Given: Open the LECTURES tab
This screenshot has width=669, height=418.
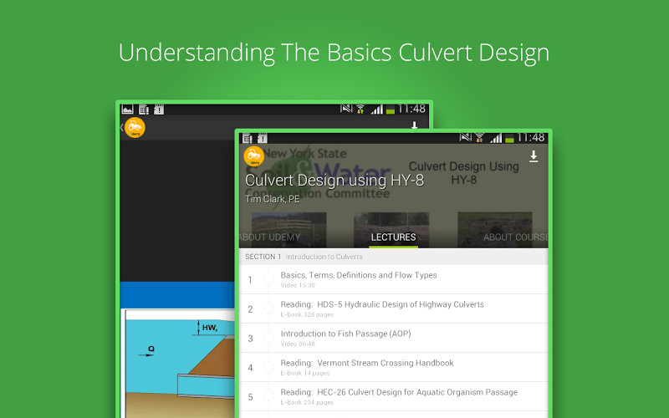Looking at the screenshot, I should tap(393, 237).
